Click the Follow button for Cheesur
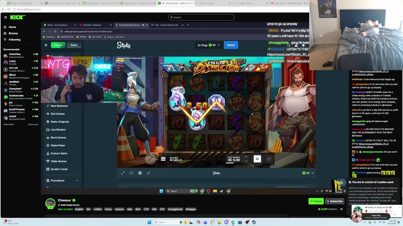Image resolution: width=403 pixels, height=226 pixels. point(316,201)
